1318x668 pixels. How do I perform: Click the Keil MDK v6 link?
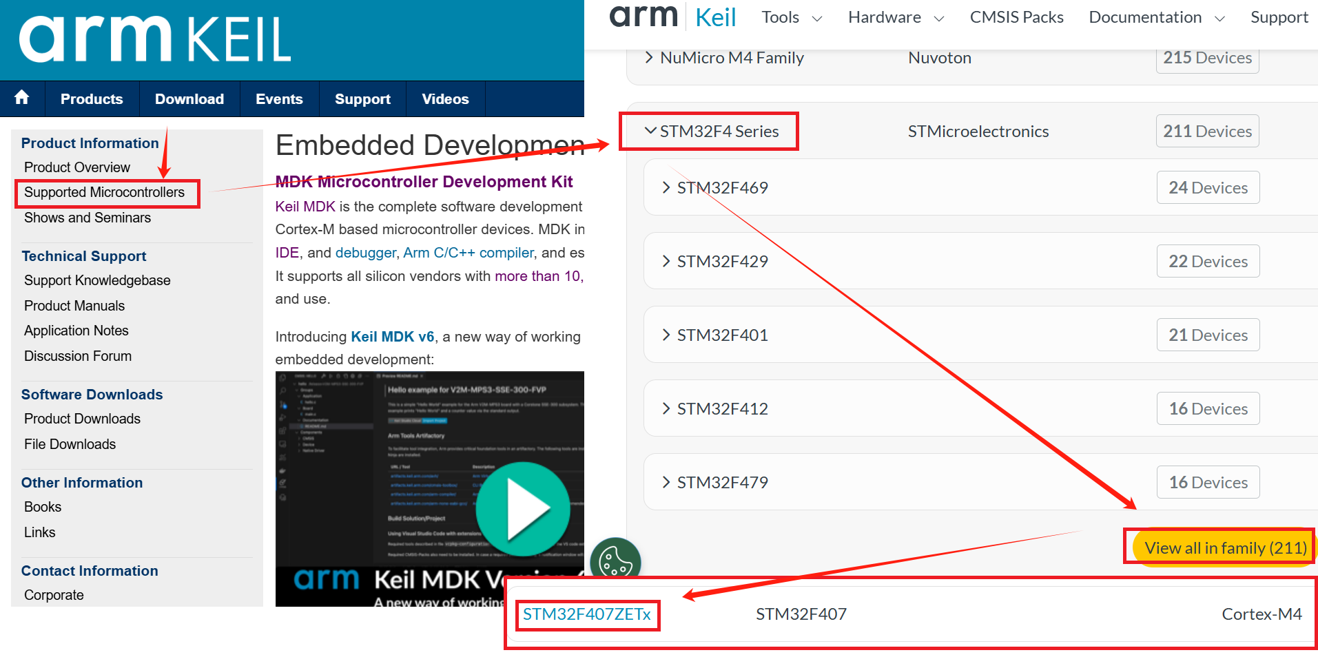393,337
